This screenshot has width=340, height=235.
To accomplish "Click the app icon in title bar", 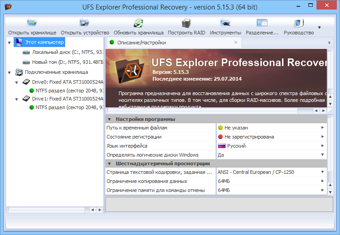I will [8, 7].
